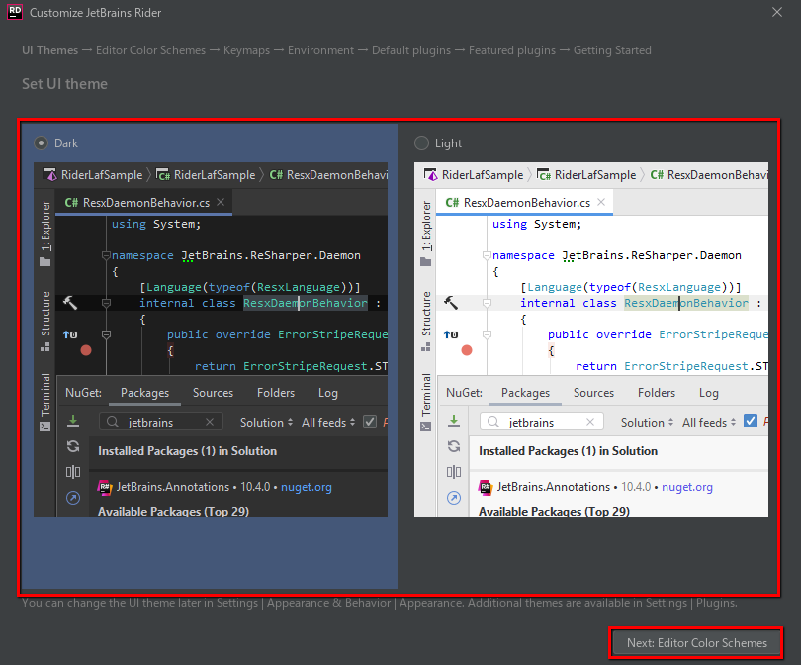
Task: Open the All feeds dropdown in Dark preview
Action: tap(328, 423)
